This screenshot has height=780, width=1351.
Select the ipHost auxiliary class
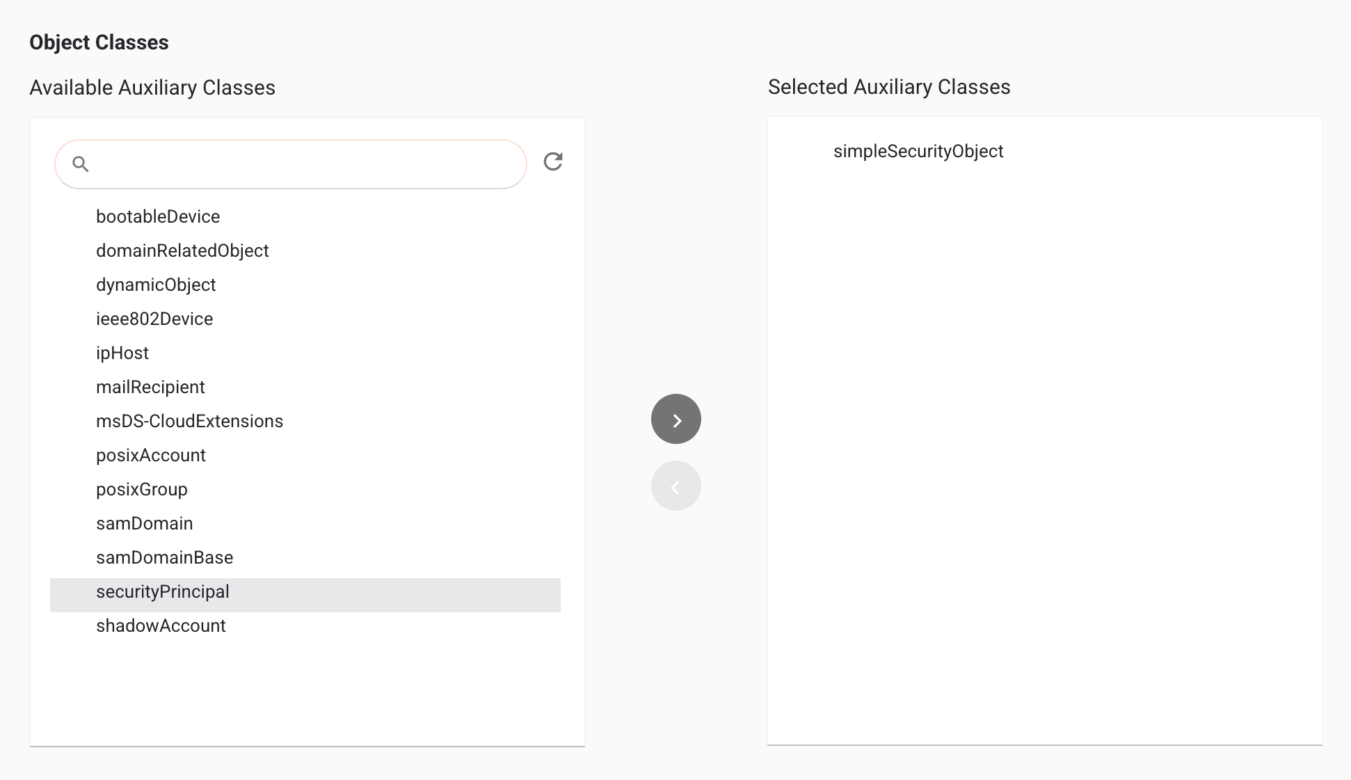[x=122, y=353]
